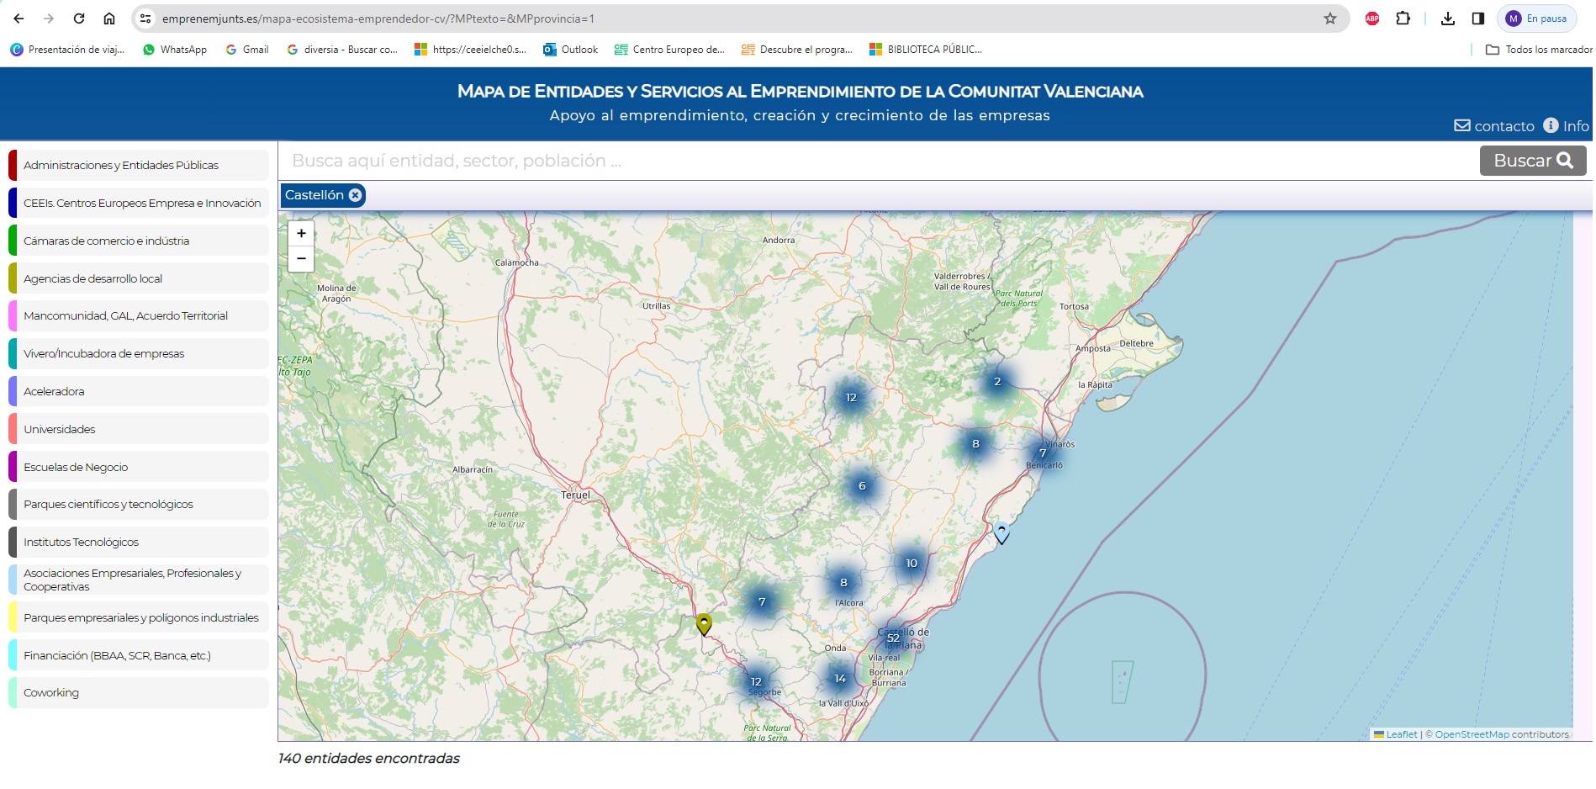Click the map zoom in plus button
This screenshot has width=1596, height=789.
(301, 234)
